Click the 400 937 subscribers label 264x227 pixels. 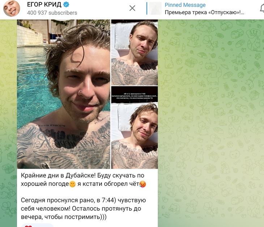coord(52,13)
